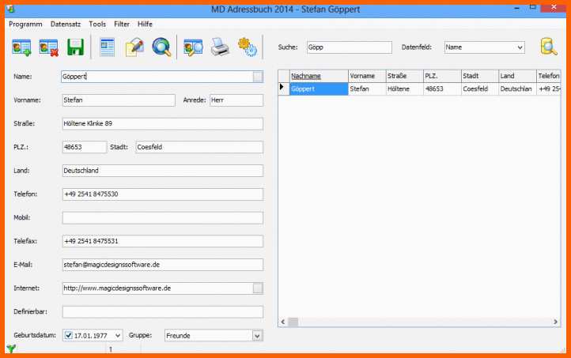This screenshot has height=358, width=571.
Task: Click the horizontal scrollbar thumb
Action: 293,322
